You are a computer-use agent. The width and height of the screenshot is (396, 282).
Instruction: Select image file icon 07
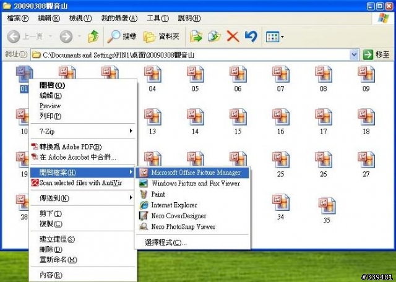coord(280,74)
